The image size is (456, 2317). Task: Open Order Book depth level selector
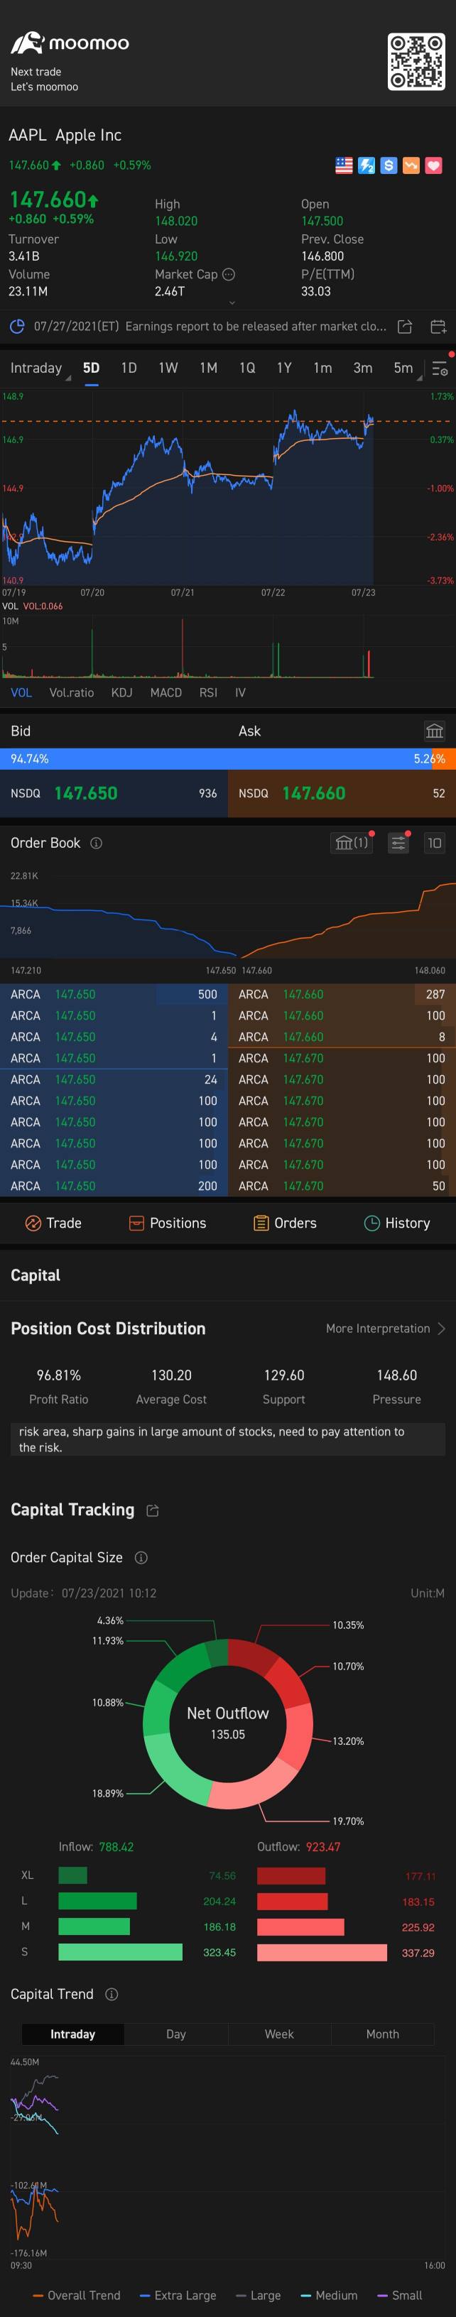[433, 843]
